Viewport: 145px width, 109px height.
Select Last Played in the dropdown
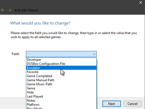point(61,96)
